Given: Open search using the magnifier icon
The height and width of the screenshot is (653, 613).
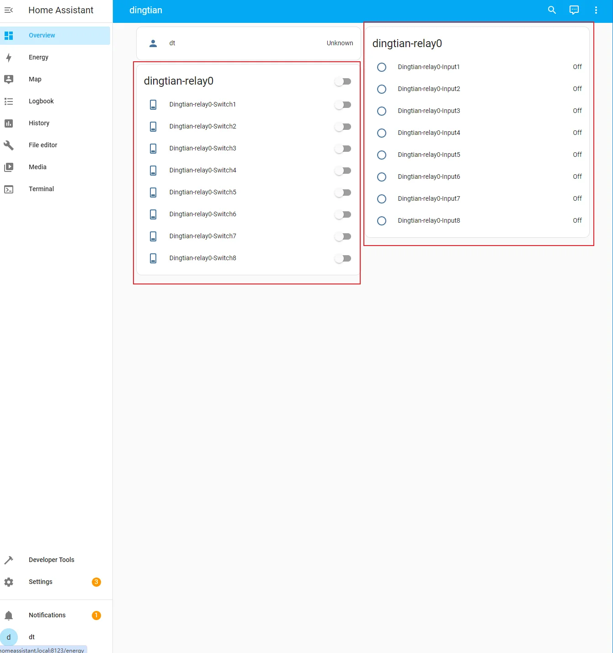Looking at the screenshot, I should click(x=552, y=10).
